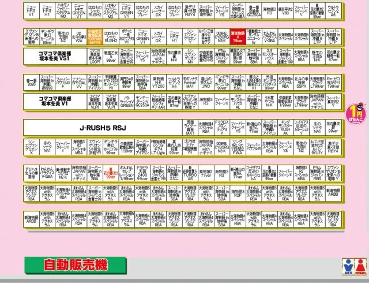Image resolution: width=369 pixels, height=283 pixels.
Task: Select the Fマクロスフロンティア4 Y cell
Action: coord(221,128)
